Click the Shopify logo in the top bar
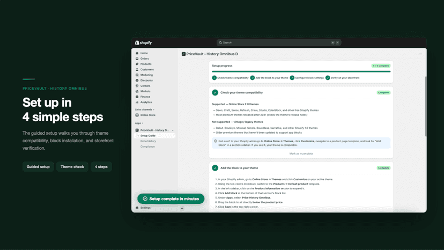444x250 pixels. click(143, 42)
